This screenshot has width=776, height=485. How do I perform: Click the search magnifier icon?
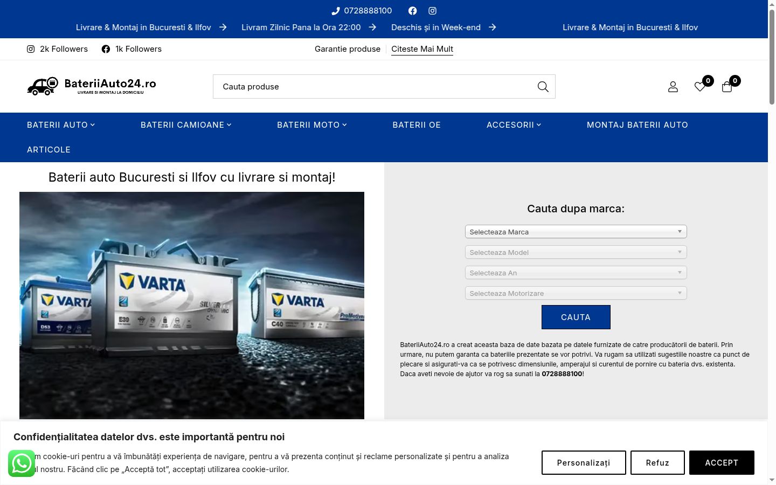543,87
